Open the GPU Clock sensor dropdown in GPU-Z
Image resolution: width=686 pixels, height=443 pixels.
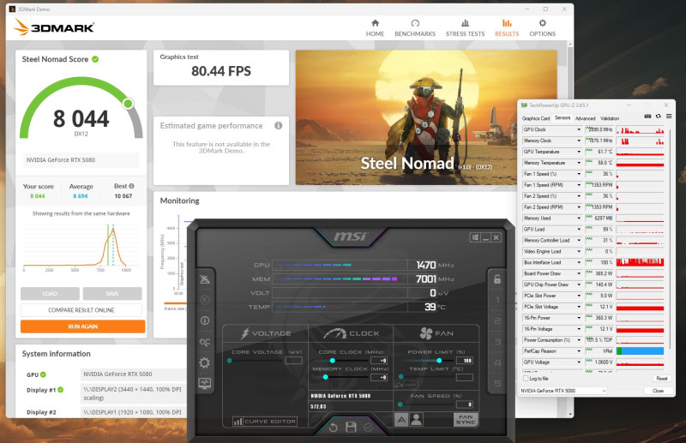[x=579, y=129]
